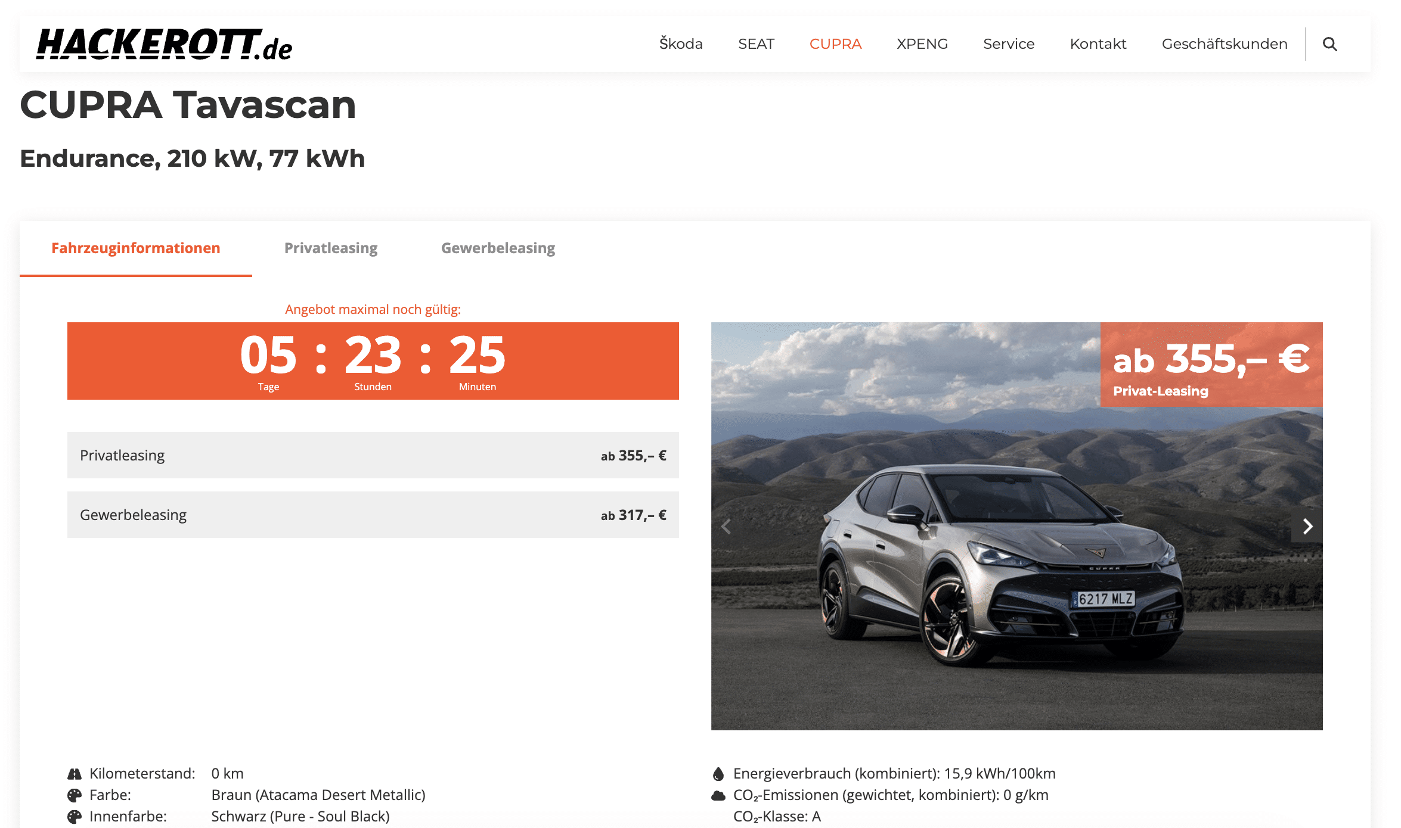Click the Innenfarbe palette icon
The height and width of the screenshot is (828, 1401).
[x=75, y=817]
